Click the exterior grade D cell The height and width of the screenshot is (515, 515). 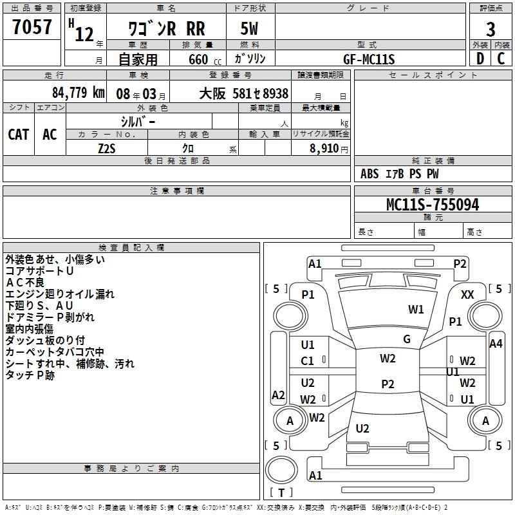tap(480, 59)
